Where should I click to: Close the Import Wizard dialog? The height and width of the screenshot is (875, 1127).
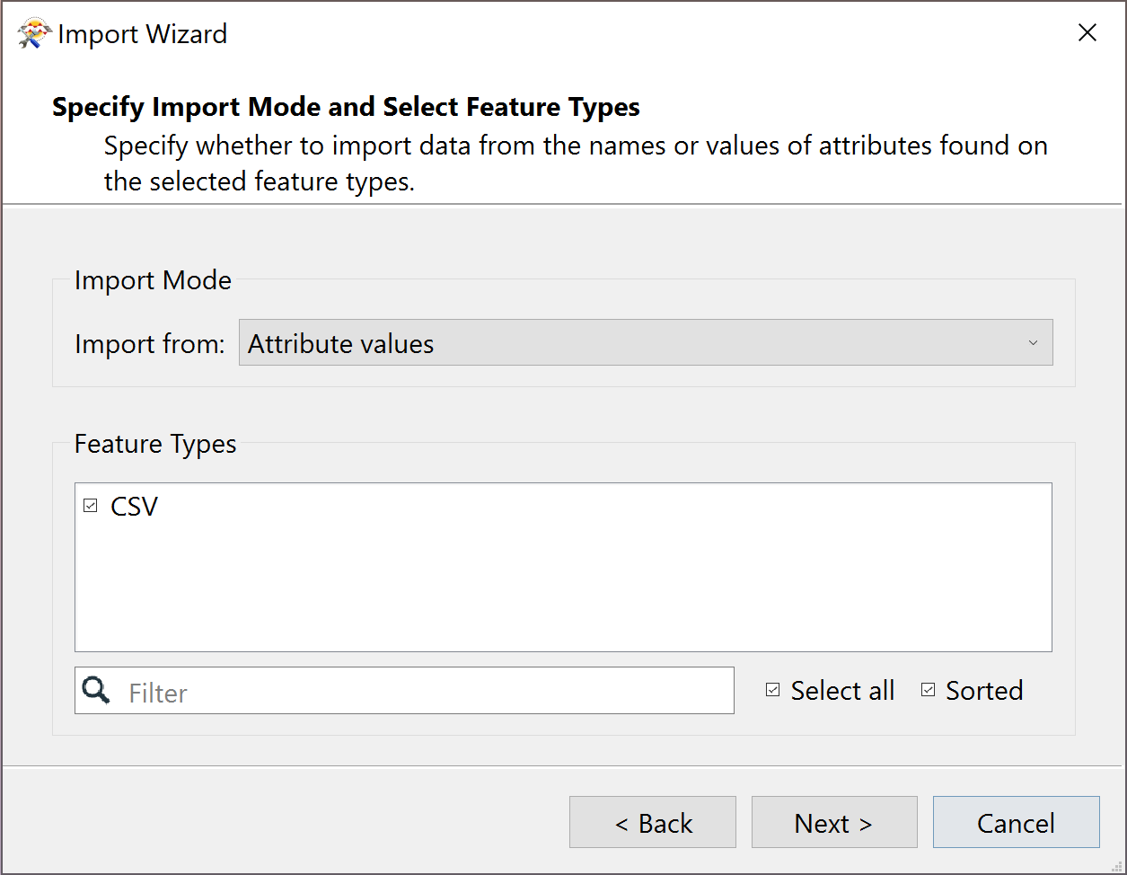point(1087,33)
